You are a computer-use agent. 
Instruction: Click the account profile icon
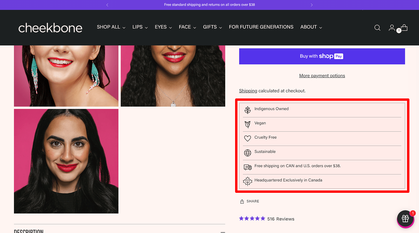(x=392, y=28)
